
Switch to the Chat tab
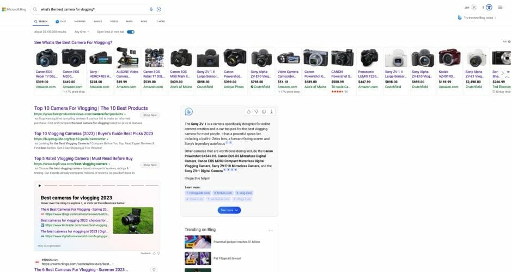pos(60,22)
